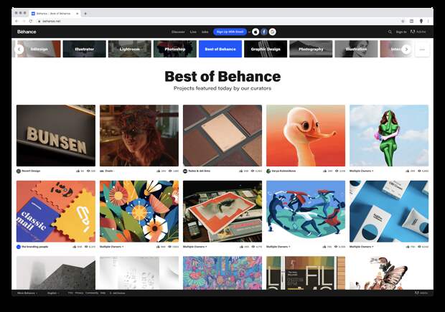Screen dimensions: 445x312
Task: Select the Graphic Design category tile
Action: 266,49
